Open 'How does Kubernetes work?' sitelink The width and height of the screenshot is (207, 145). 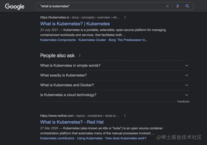click(x=126, y=138)
